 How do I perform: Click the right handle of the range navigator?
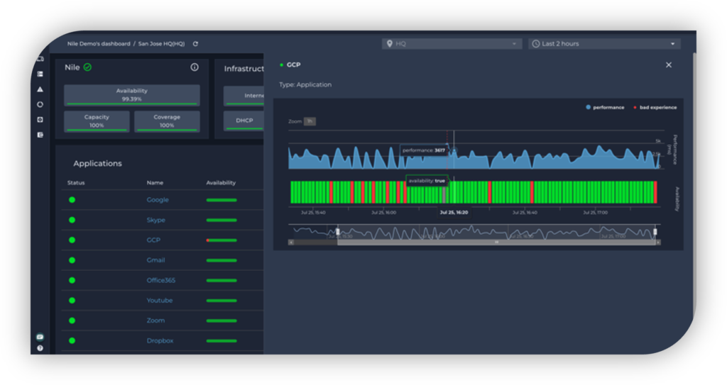655,232
